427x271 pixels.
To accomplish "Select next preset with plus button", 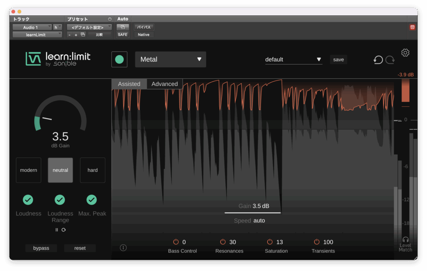I will 76,35.
